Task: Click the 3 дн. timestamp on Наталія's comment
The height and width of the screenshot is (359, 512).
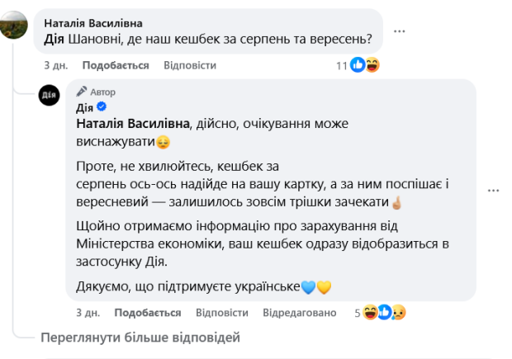Action: point(55,65)
